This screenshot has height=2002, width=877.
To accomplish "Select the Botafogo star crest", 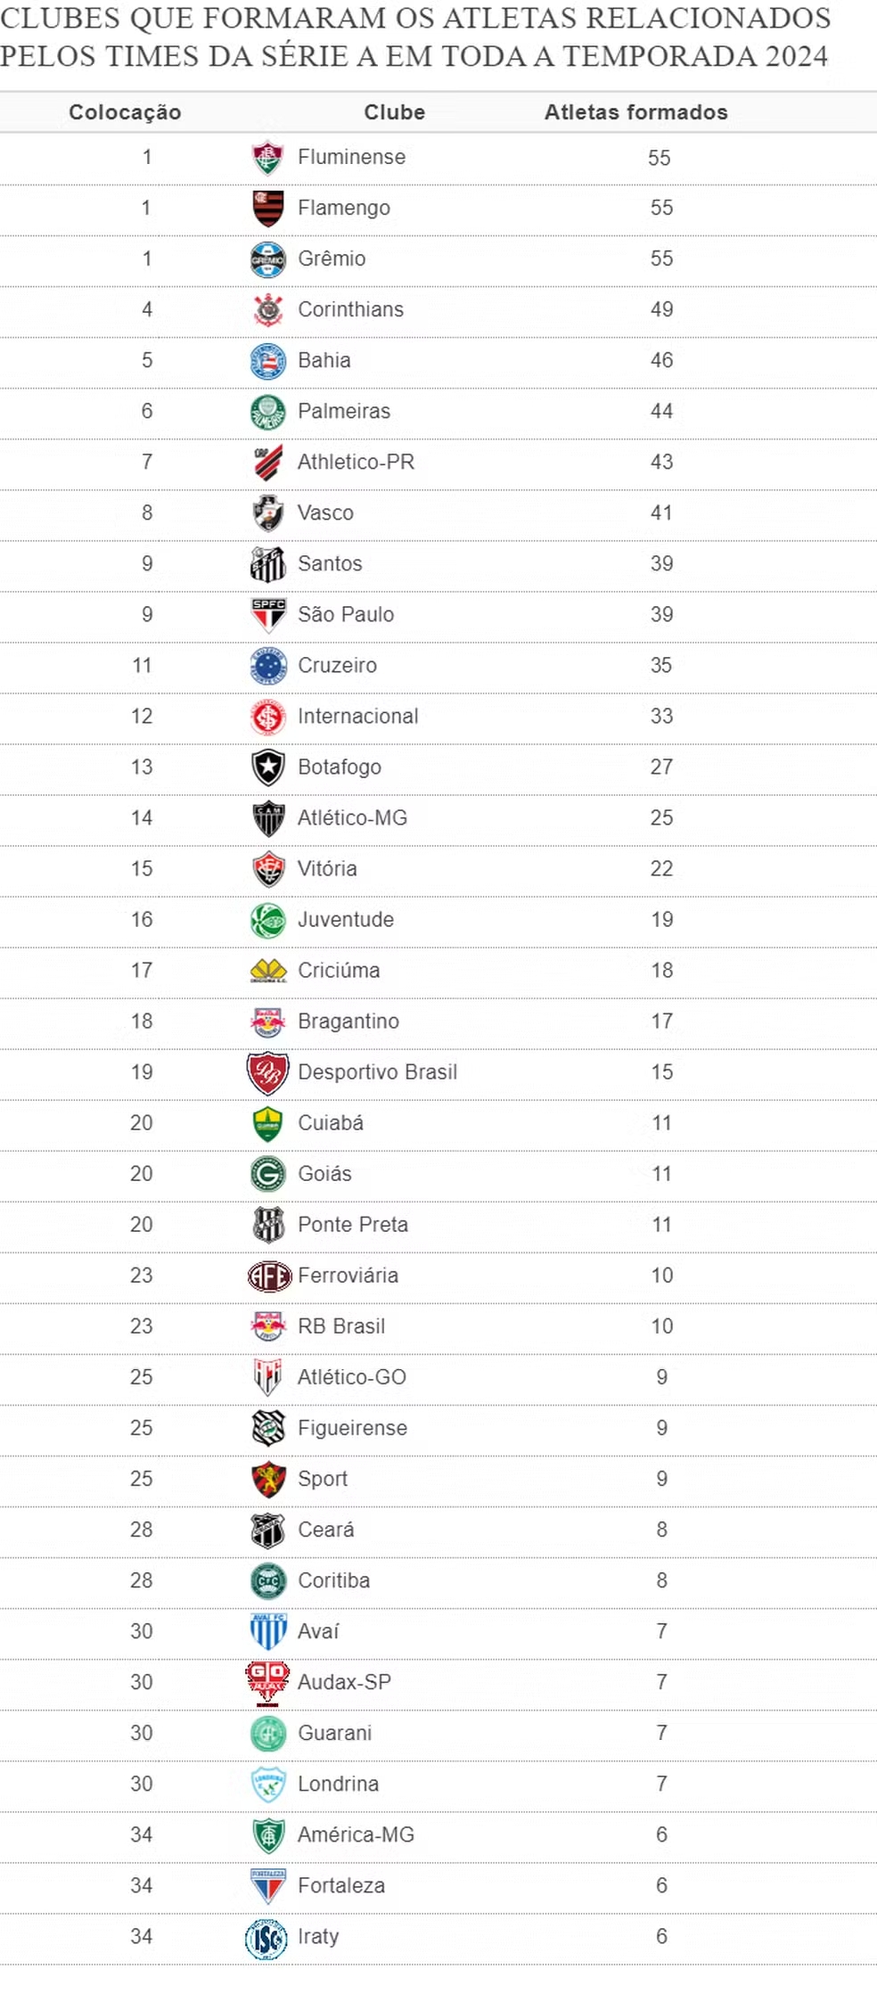I will coord(267,767).
